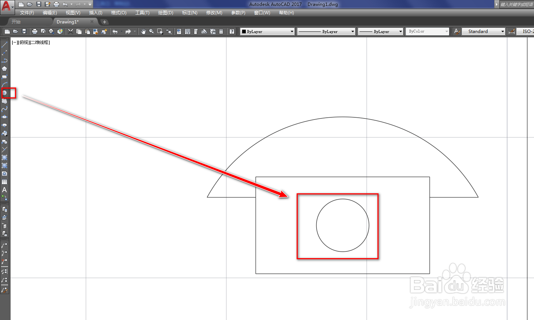The image size is (534, 320).
Task: Click New in the quick access toolbar
Action: click(21, 4)
